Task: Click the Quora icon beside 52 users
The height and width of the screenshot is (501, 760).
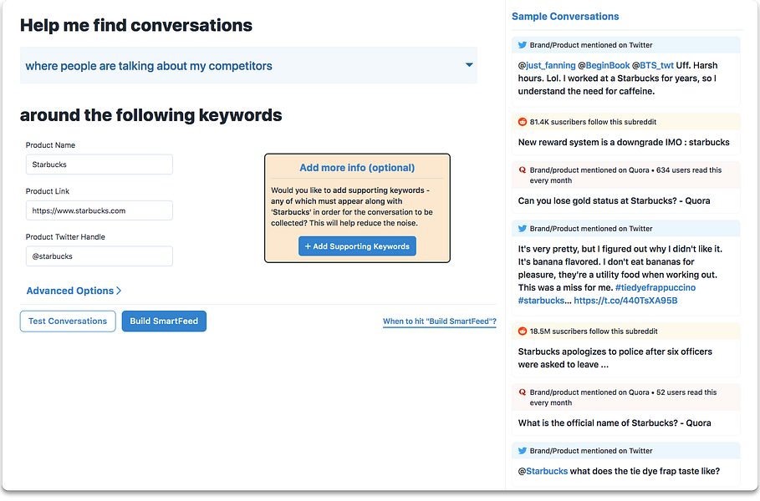Action: [522, 392]
